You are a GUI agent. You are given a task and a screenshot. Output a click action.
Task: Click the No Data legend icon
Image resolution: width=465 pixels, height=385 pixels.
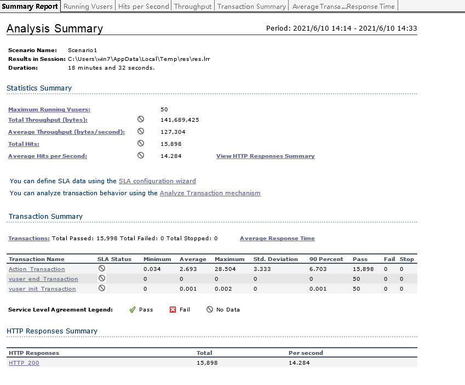pyautogui.click(x=210, y=309)
